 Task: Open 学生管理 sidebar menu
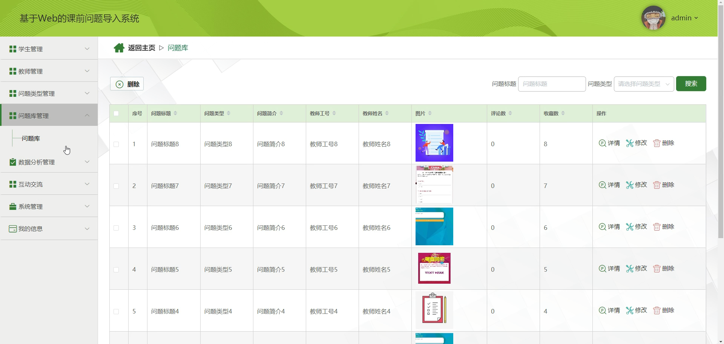point(49,49)
